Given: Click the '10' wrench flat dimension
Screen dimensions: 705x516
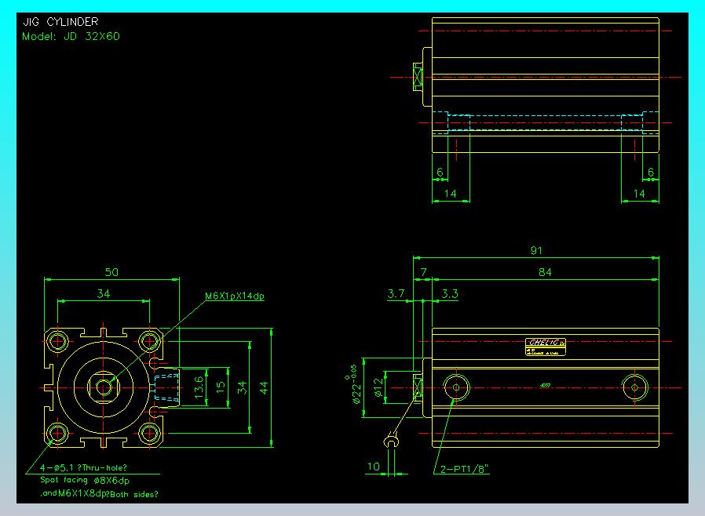Looking at the screenshot, I should click(x=374, y=467).
